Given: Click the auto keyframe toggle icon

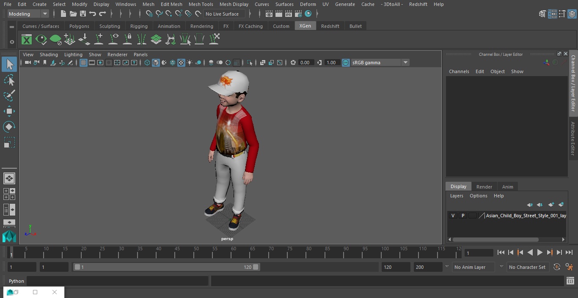Looking at the screenshot, I should pyautogui.click(x=557, y=267).
